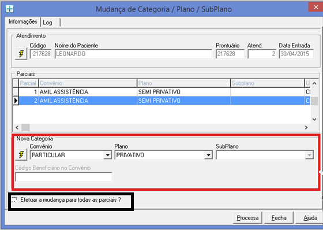323x230 pixels.
Task: Click the Plano column header in Parciais grid
Action: (184, 83)
